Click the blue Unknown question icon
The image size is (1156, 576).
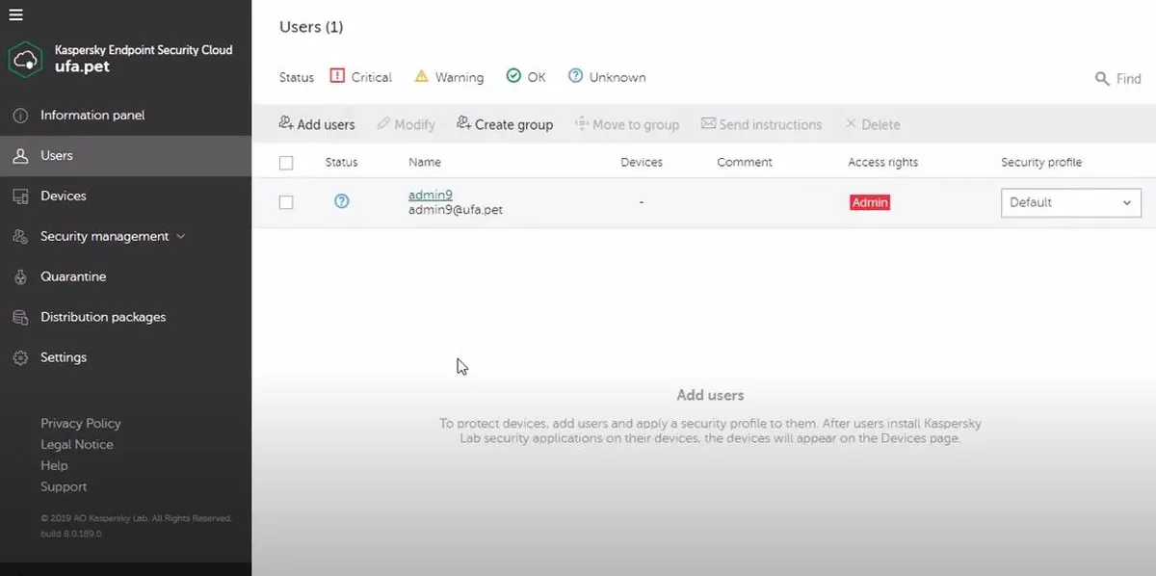point(575,76)
